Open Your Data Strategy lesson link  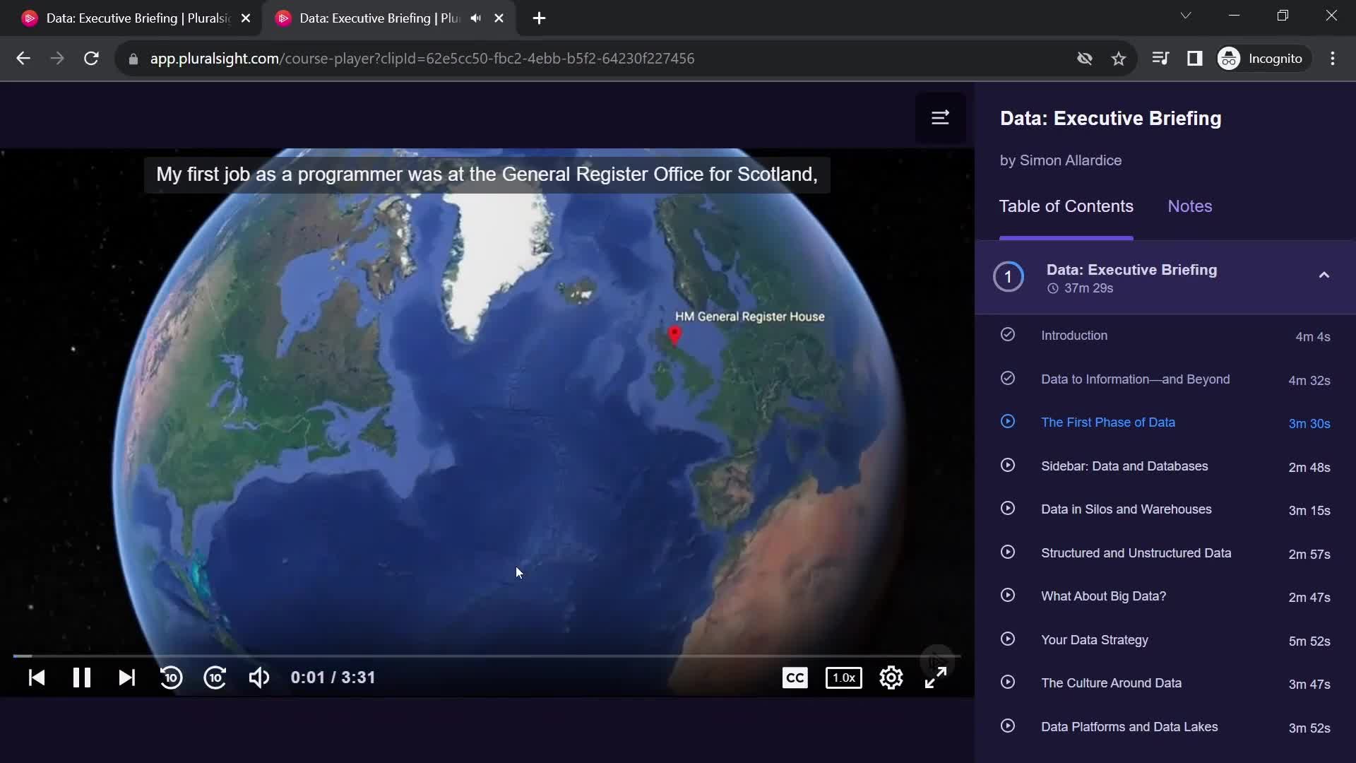1094,639
